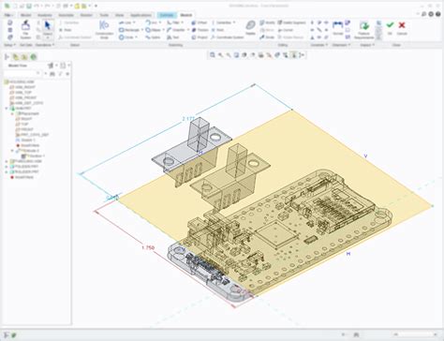
Task: Cancel the sketch with red X
Action: [402, 28]
